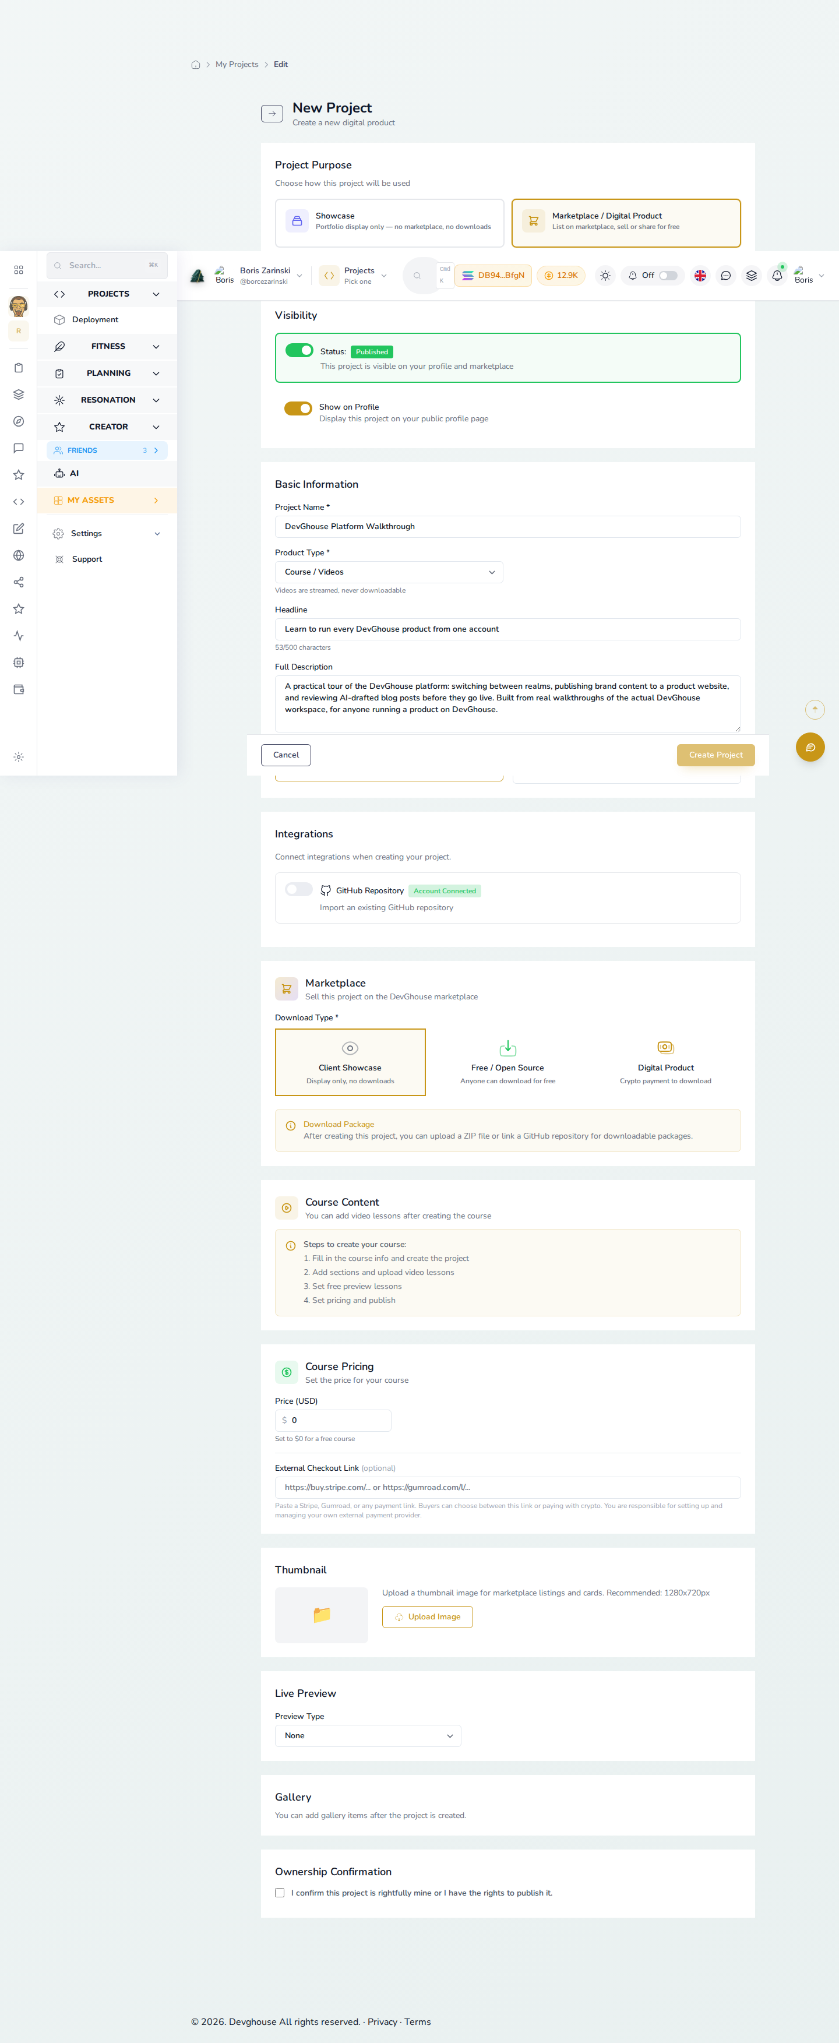Select the Free / Open Source download type
The height and width of the screenshot is (2043, 839).
point(507,1062)
